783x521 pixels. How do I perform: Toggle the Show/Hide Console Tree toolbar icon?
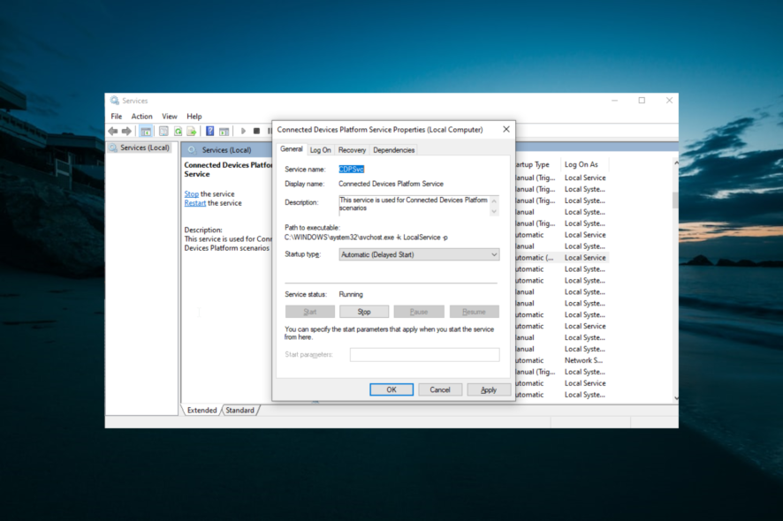point(146,132)
